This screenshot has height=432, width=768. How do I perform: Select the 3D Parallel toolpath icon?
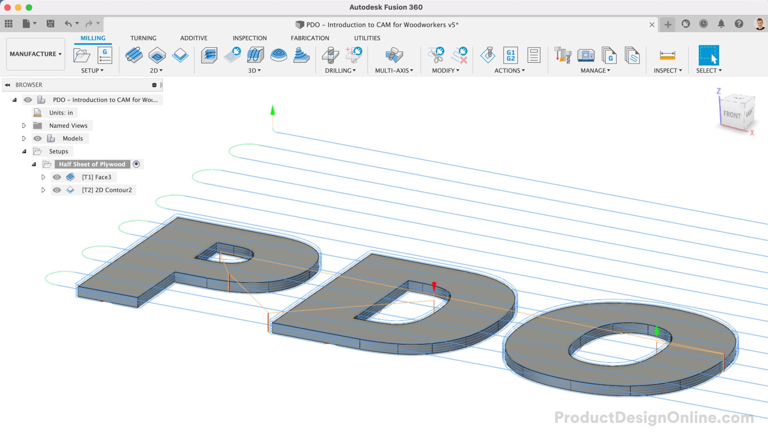tap(256, 55)
